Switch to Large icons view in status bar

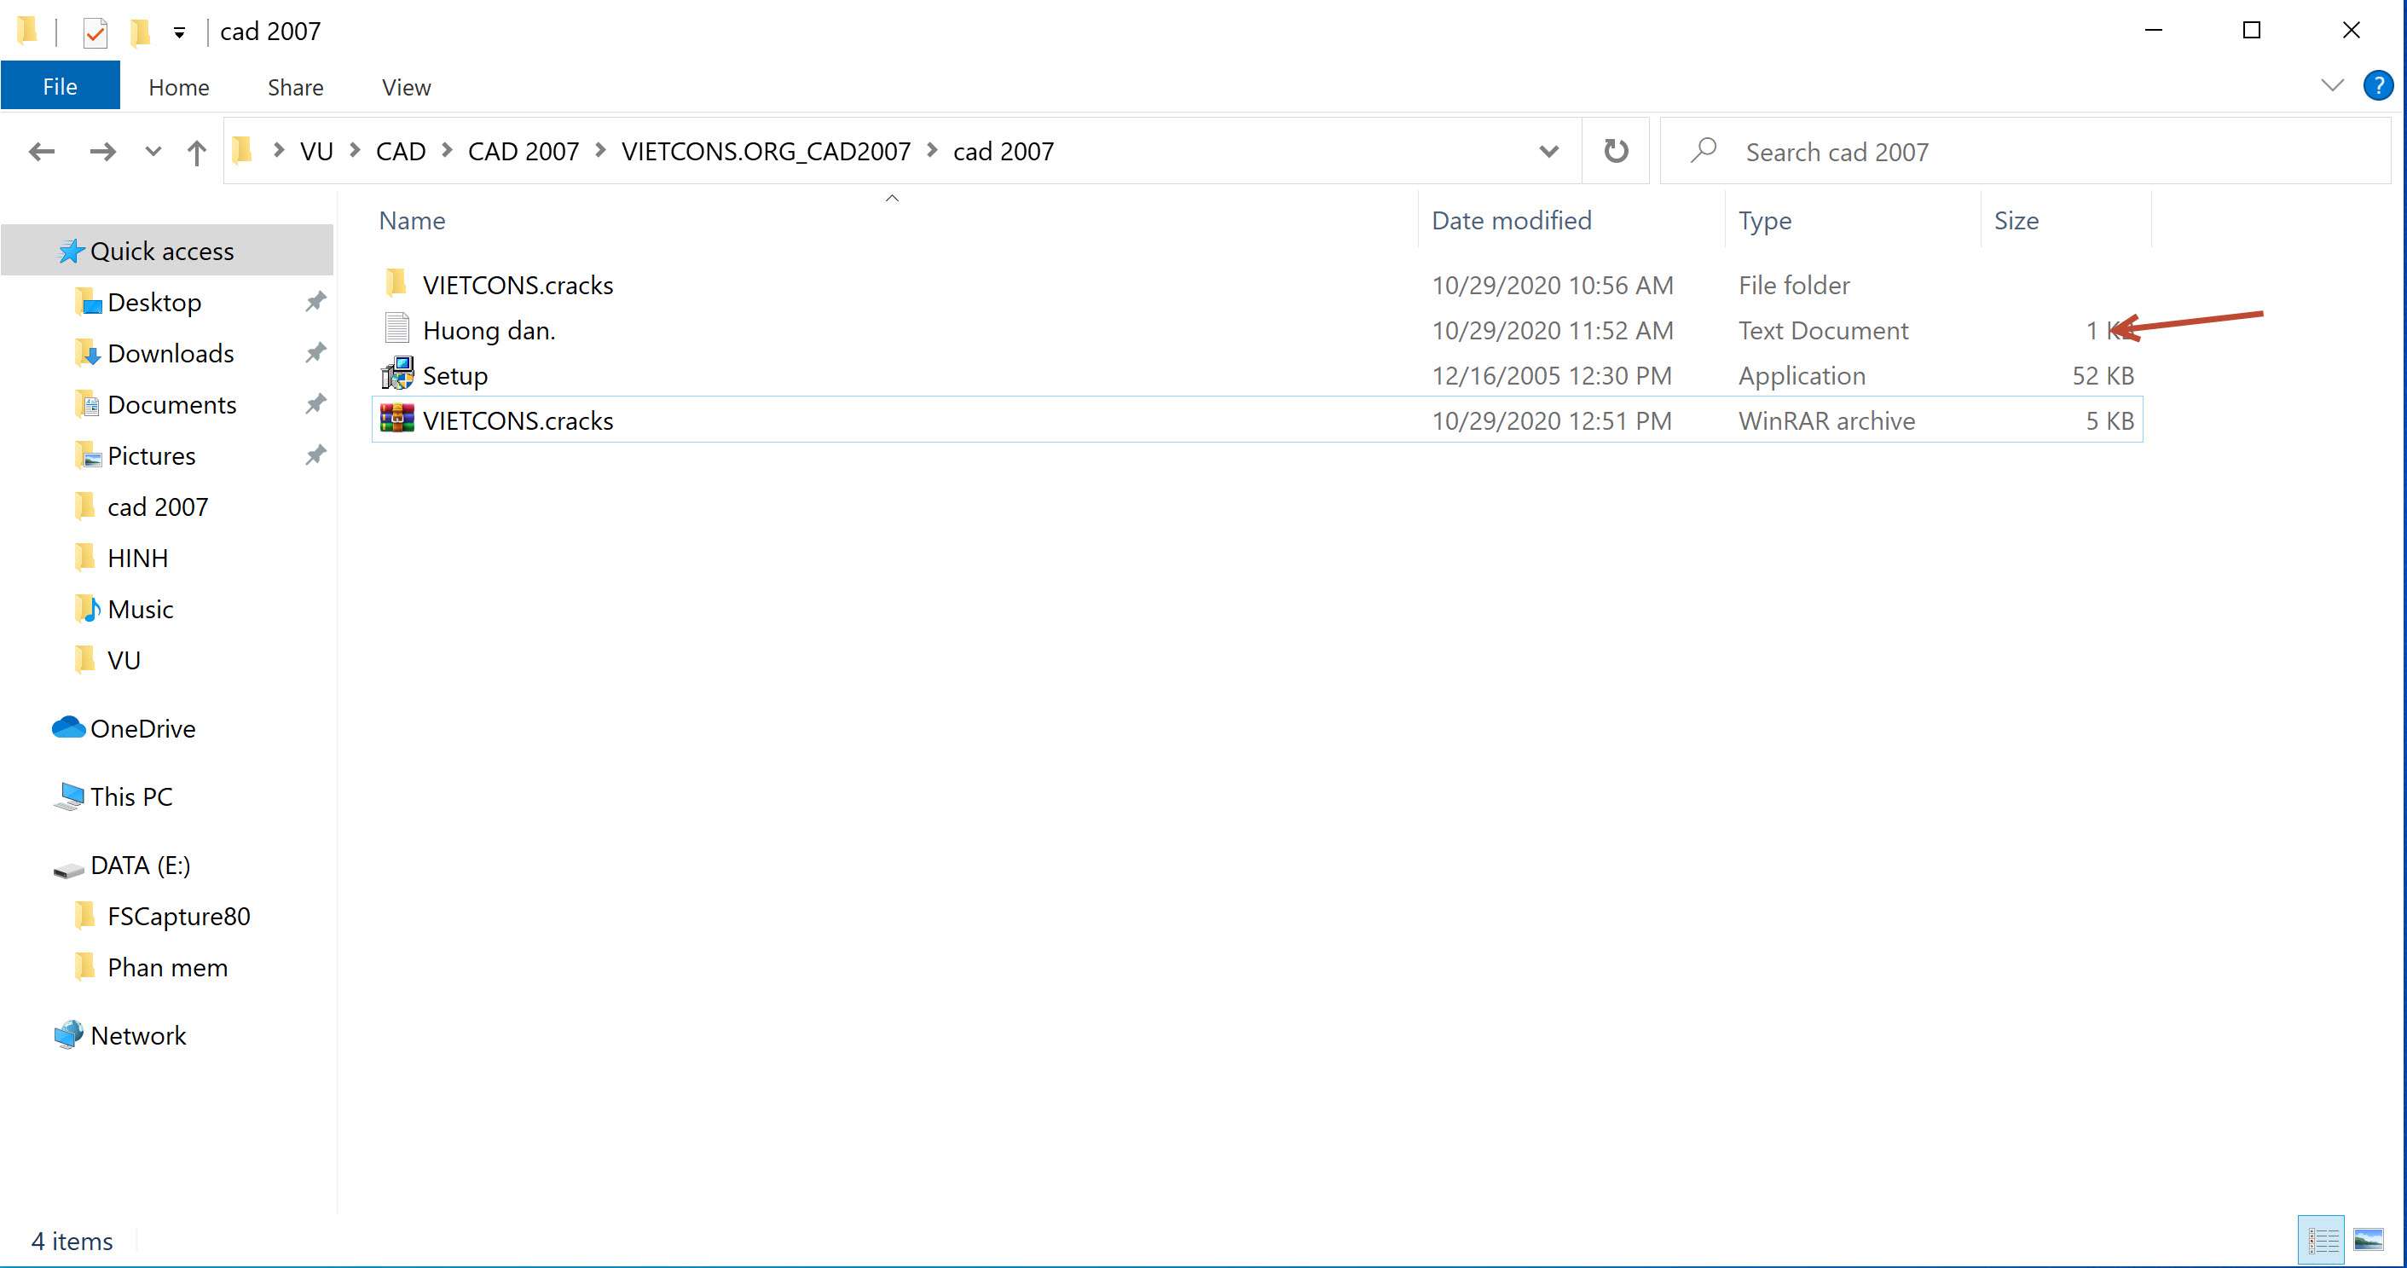point(2369,1240)
